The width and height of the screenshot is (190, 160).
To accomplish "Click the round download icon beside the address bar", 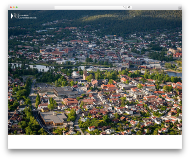I will [x=129, y=7].
